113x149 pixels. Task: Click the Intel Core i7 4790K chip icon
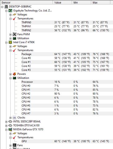click(10, 42)
